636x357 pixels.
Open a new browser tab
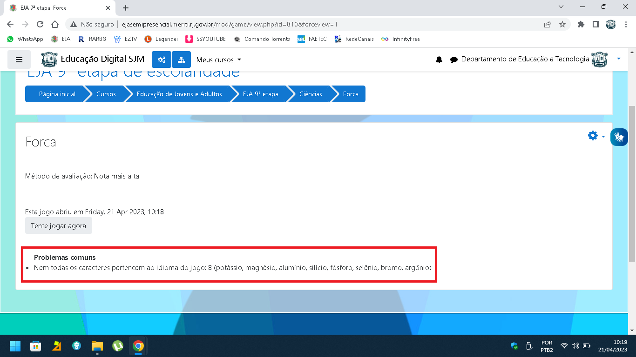click(x=126, y=8)
